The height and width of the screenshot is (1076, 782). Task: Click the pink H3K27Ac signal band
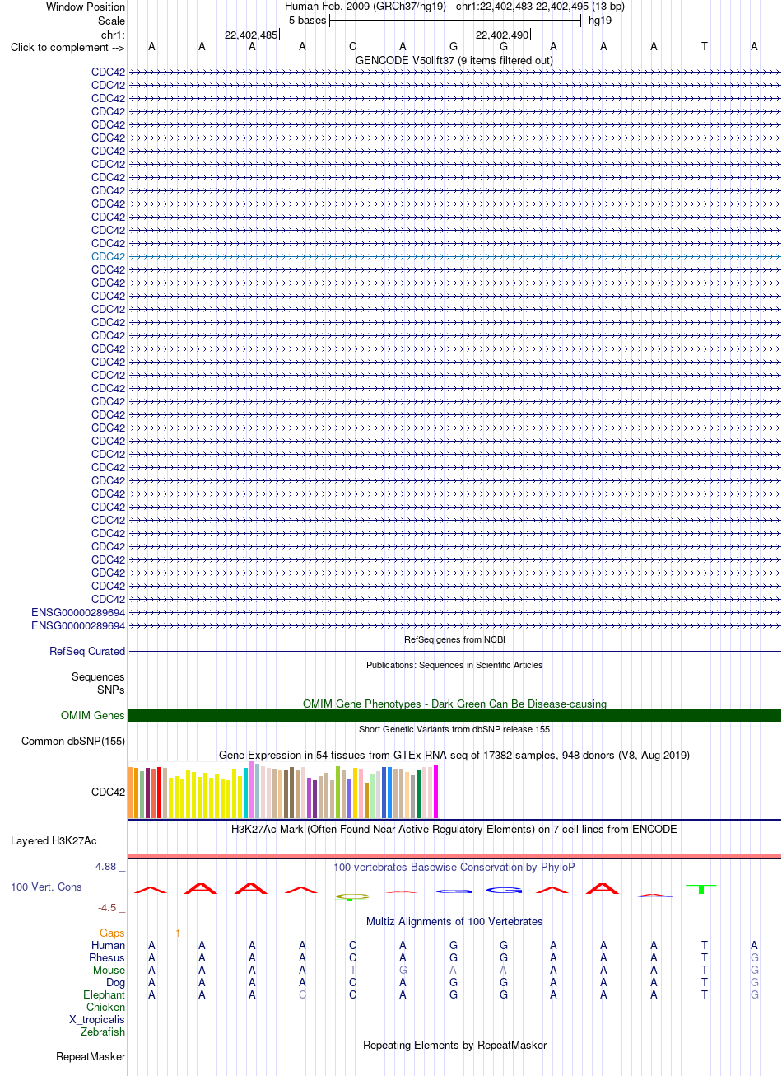click(454, 856)
